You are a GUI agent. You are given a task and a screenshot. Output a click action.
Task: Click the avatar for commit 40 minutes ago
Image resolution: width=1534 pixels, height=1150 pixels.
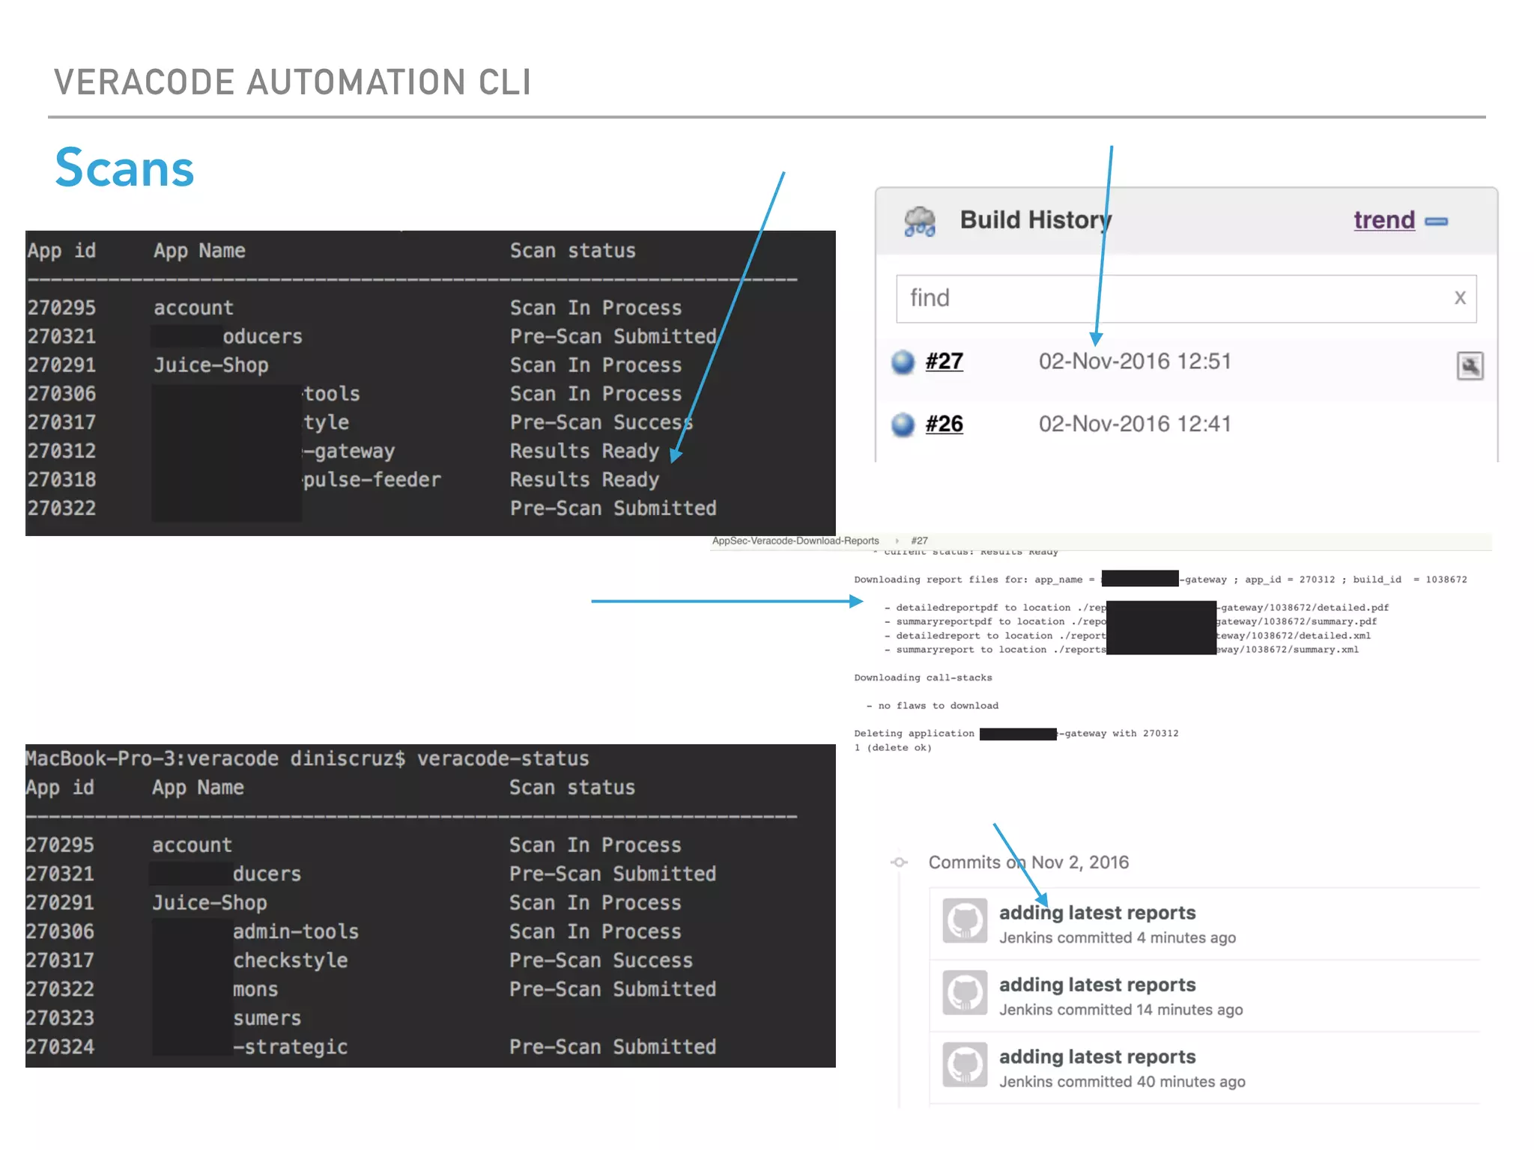click(965, 1065)
